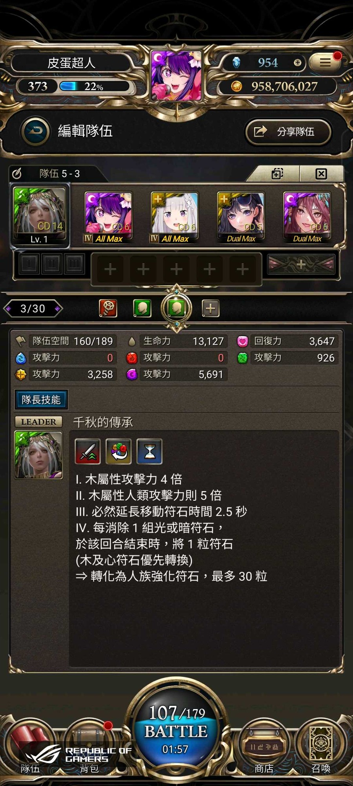This screenshot has width=353, height=786.
Task: Tap the attack boost skill icon
Action: 88,452
